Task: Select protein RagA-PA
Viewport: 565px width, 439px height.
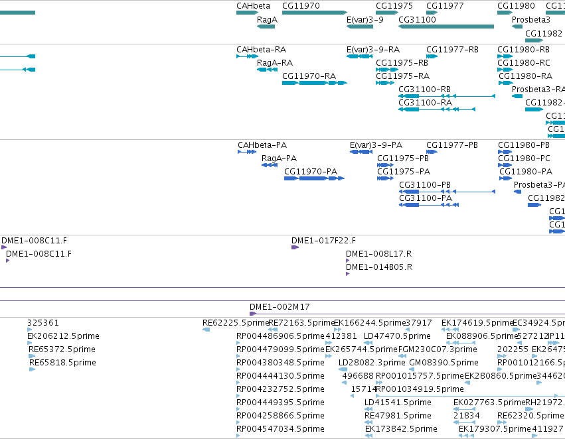Action: [x=270, y=165]
